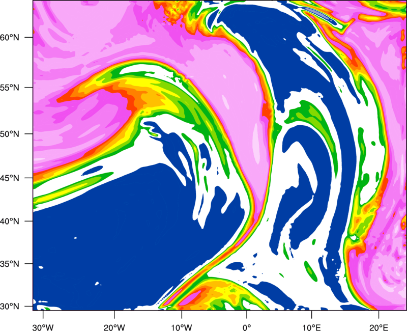Click the 55°N latitude label
Screen dimensions: 407x331
pos(10,88)
